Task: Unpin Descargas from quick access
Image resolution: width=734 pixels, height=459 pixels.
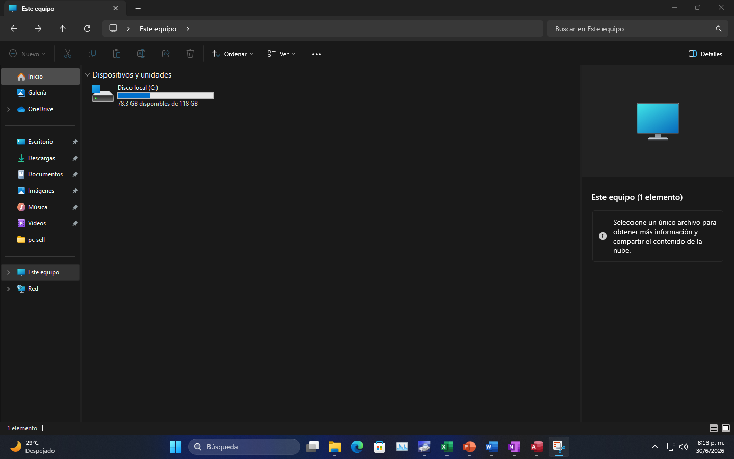Action: click(x=75, y=158)
